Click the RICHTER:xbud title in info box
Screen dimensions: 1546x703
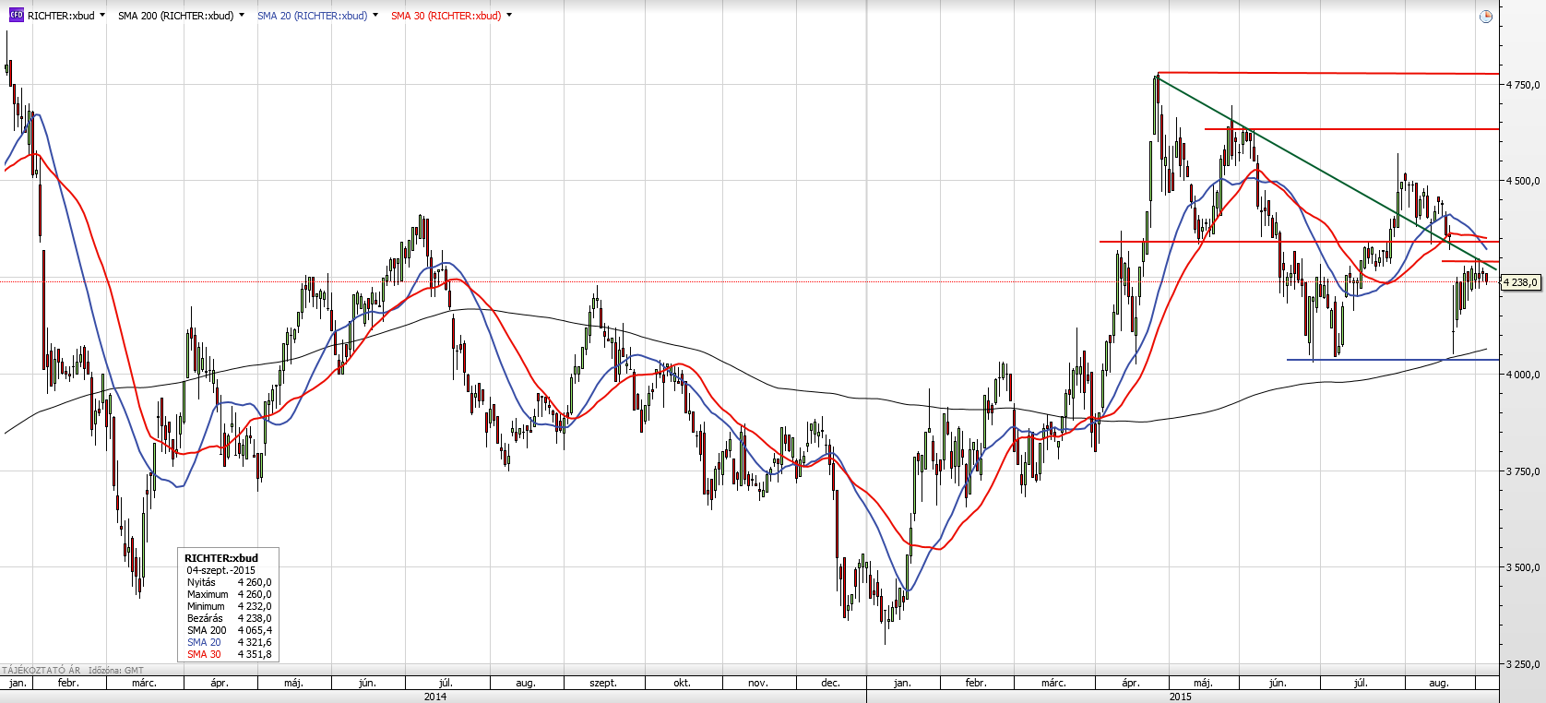point(221,558)
